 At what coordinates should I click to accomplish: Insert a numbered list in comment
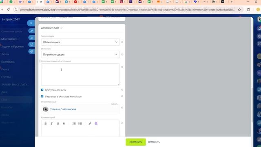coord(74,124)
